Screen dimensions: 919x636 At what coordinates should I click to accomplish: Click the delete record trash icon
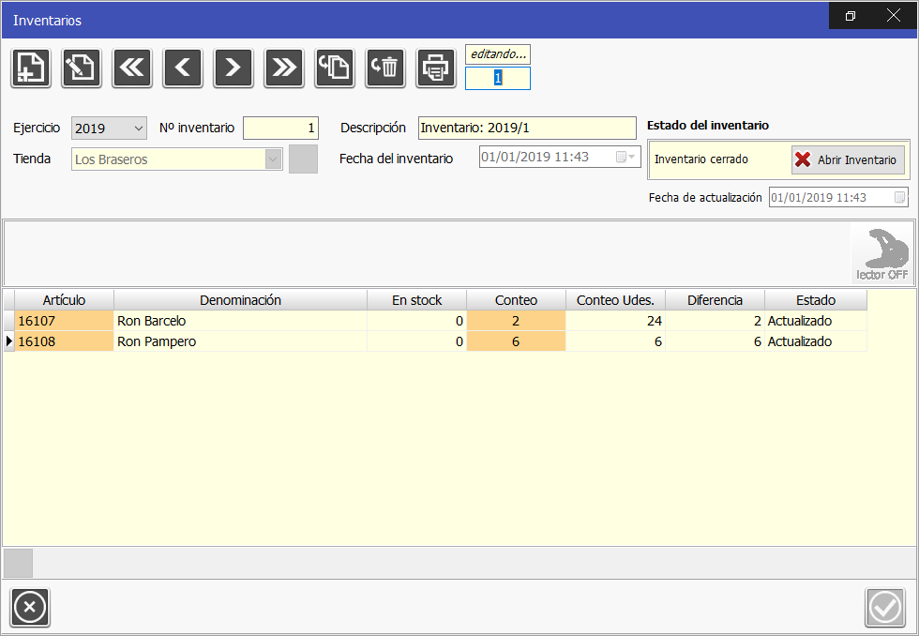[385, 68]
